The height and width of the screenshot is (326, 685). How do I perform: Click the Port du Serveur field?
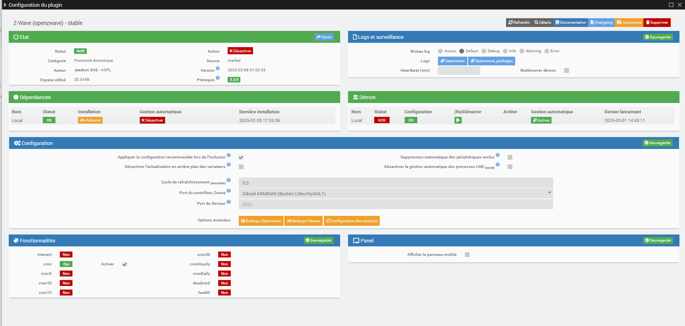(x=396, y=204)
